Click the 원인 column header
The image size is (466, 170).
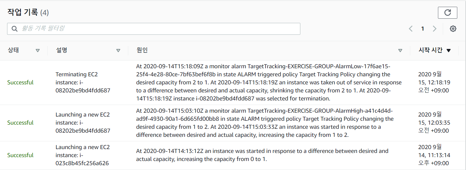tap(142, 50)
